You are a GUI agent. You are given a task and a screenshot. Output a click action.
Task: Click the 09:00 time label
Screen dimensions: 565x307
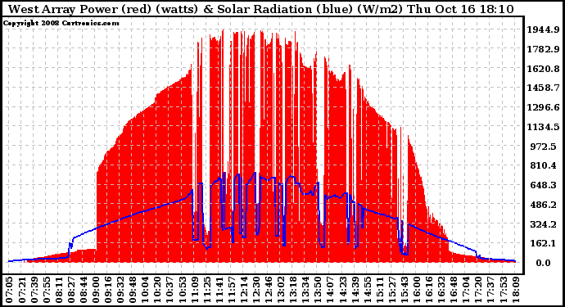(x=96, y=290)
